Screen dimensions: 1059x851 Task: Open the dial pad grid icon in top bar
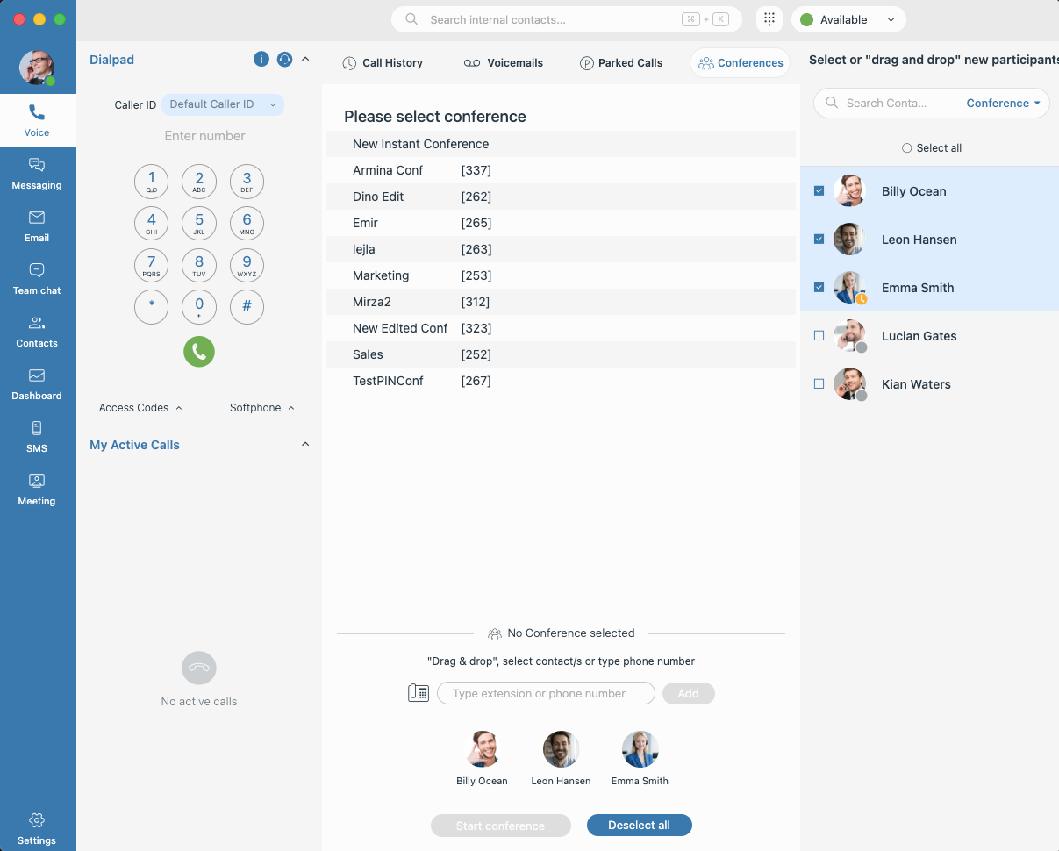[769, 19]
